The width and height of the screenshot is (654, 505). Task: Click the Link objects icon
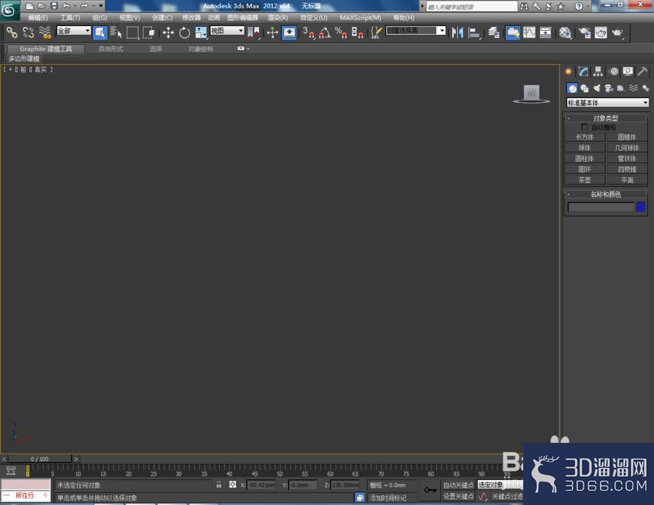click(12, 33)
